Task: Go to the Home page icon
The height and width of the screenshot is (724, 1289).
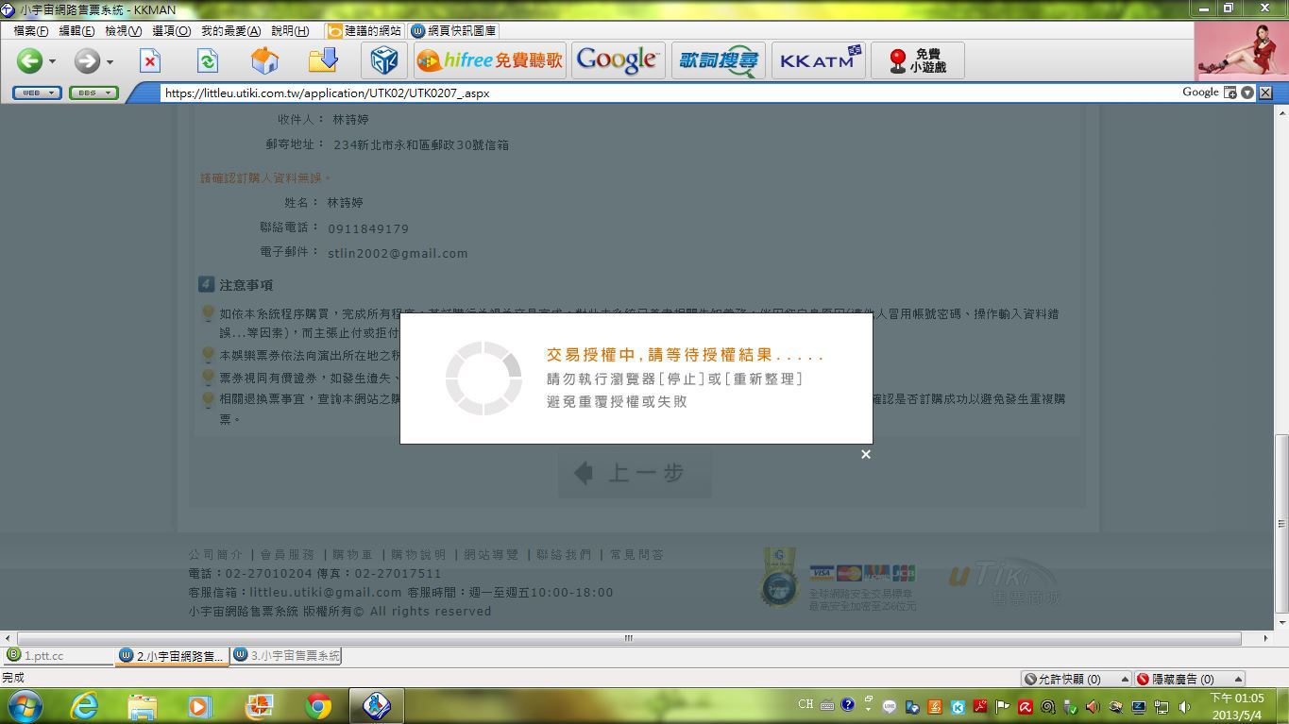Action: [x=264, y=61]
